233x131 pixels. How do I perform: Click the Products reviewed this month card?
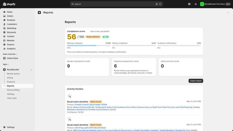click(x=134, y=67)
